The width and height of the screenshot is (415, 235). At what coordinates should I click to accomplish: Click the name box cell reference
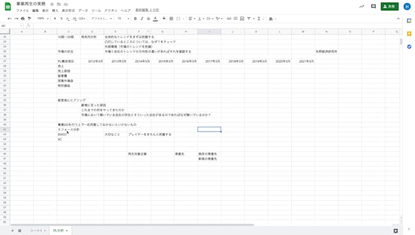[11, 25]
